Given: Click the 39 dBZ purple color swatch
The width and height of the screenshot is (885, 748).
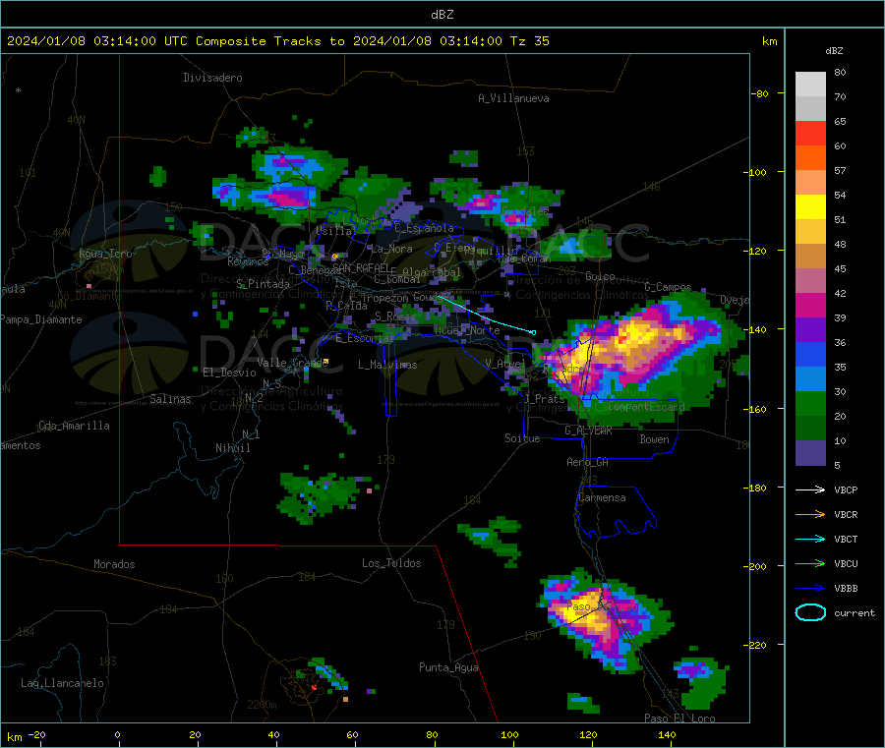Looking at the screenshot, I should tap(810, 330).
